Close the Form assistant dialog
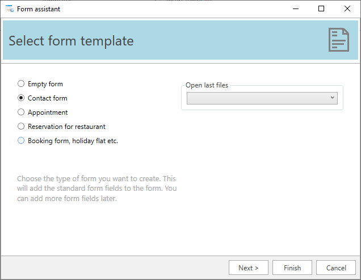Viewport: 361px width, 280px height. click(x=347, y=9)
